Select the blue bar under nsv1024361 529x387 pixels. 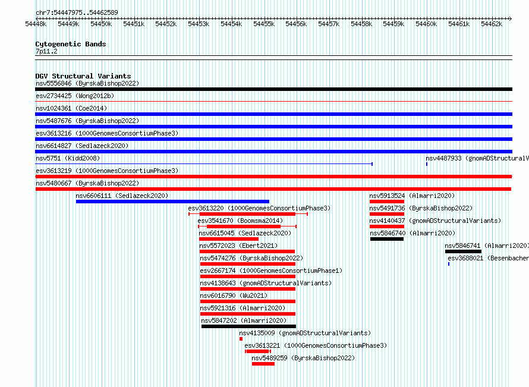[x=273, y=114]
